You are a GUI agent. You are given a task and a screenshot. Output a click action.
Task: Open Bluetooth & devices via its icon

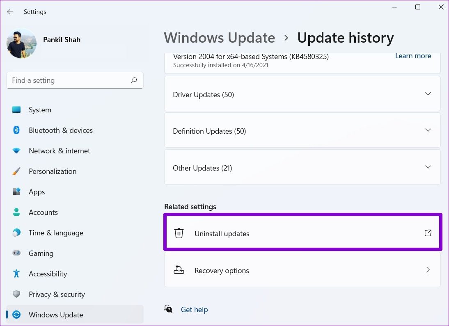(x=16, y=130)
